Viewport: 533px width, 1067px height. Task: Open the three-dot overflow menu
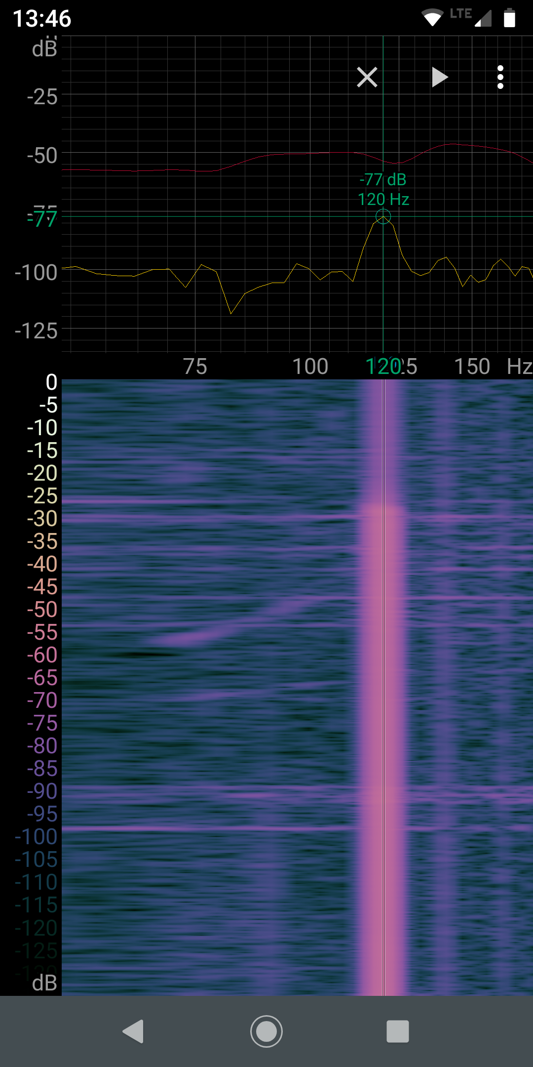(500, 77)
